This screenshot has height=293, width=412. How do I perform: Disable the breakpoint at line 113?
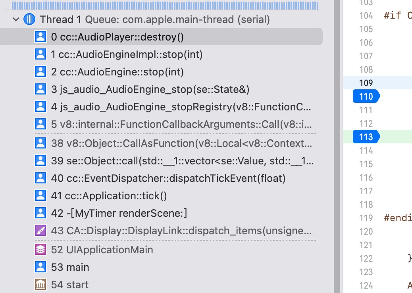366,137
